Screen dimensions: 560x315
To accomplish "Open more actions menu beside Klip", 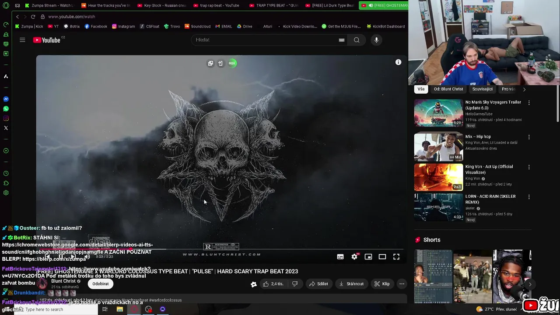I will 402,284.
